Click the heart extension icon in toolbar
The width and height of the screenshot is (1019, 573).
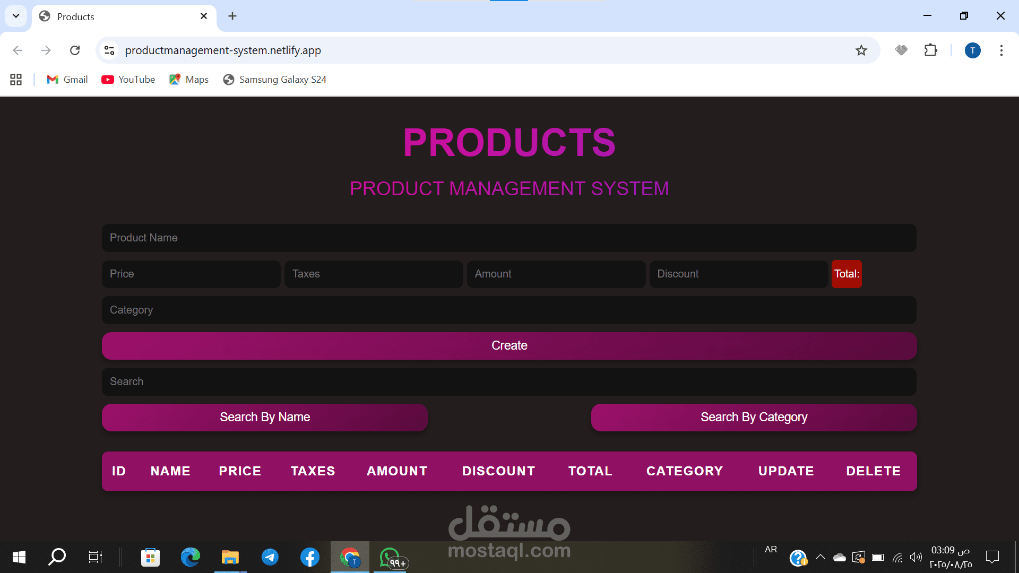[x=901, y=50]
